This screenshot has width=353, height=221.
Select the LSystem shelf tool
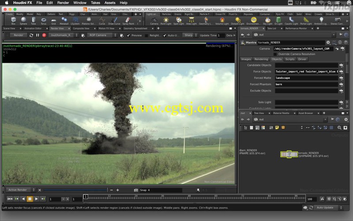[x=75, y=21]
